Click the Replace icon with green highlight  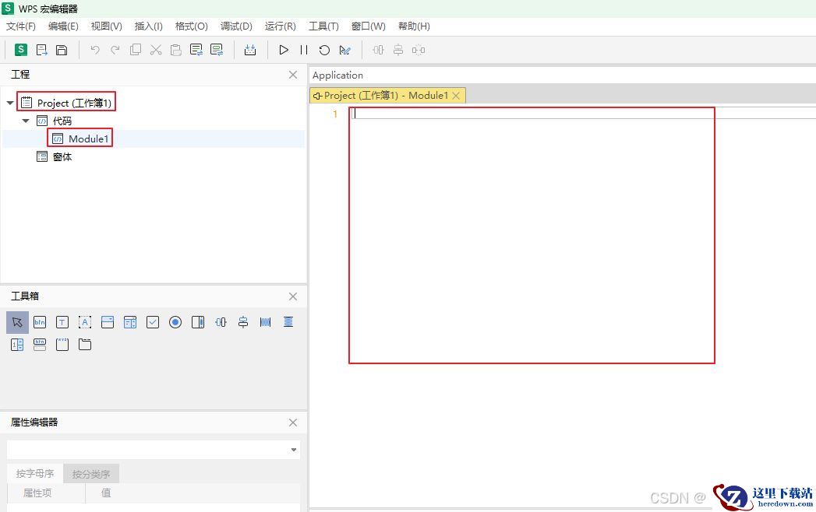[x=217, y=50]
